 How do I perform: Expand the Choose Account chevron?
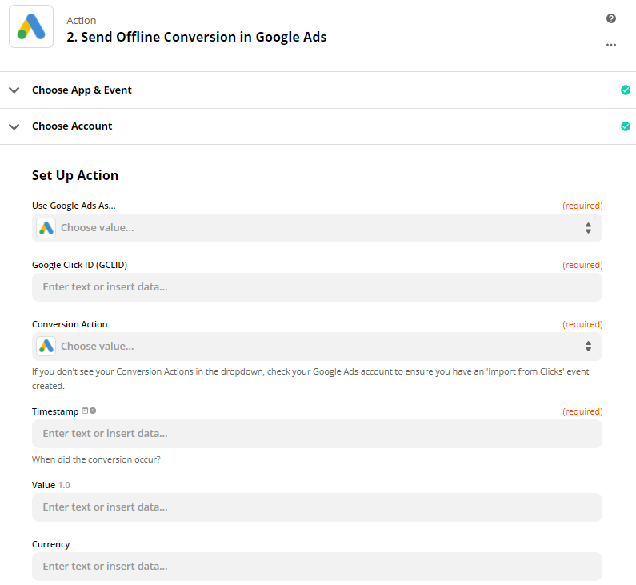tap(14, 126)
